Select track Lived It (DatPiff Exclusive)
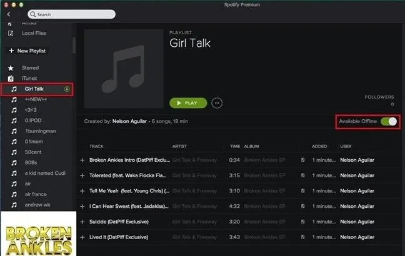Image resolution: width=405 pixels, height=256 pixels. click(x=119, y=237)
